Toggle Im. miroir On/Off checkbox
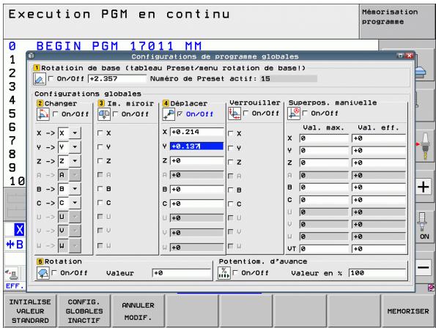The height and width of the screenshot is (328, 436). [116, 114]
